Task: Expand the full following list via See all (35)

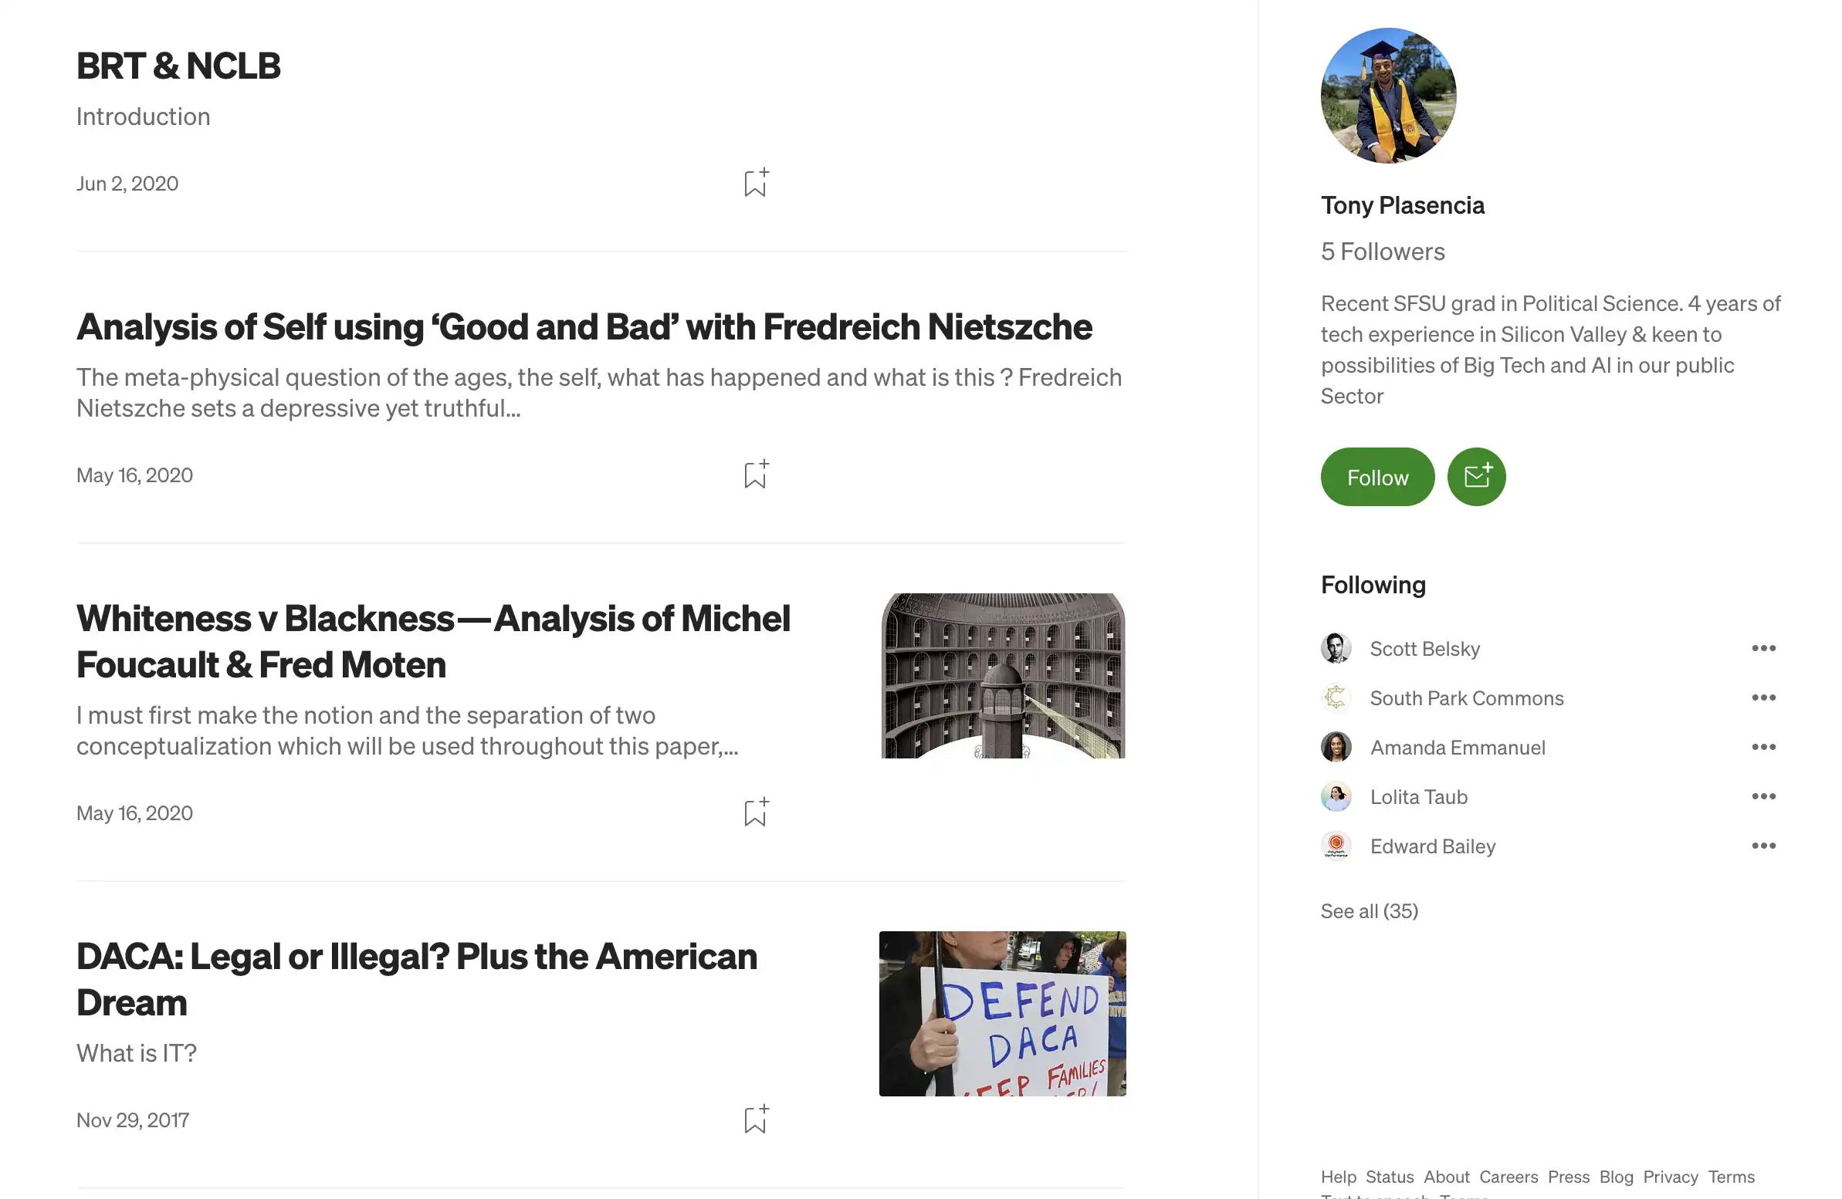Action: [x=1370, y=910]
